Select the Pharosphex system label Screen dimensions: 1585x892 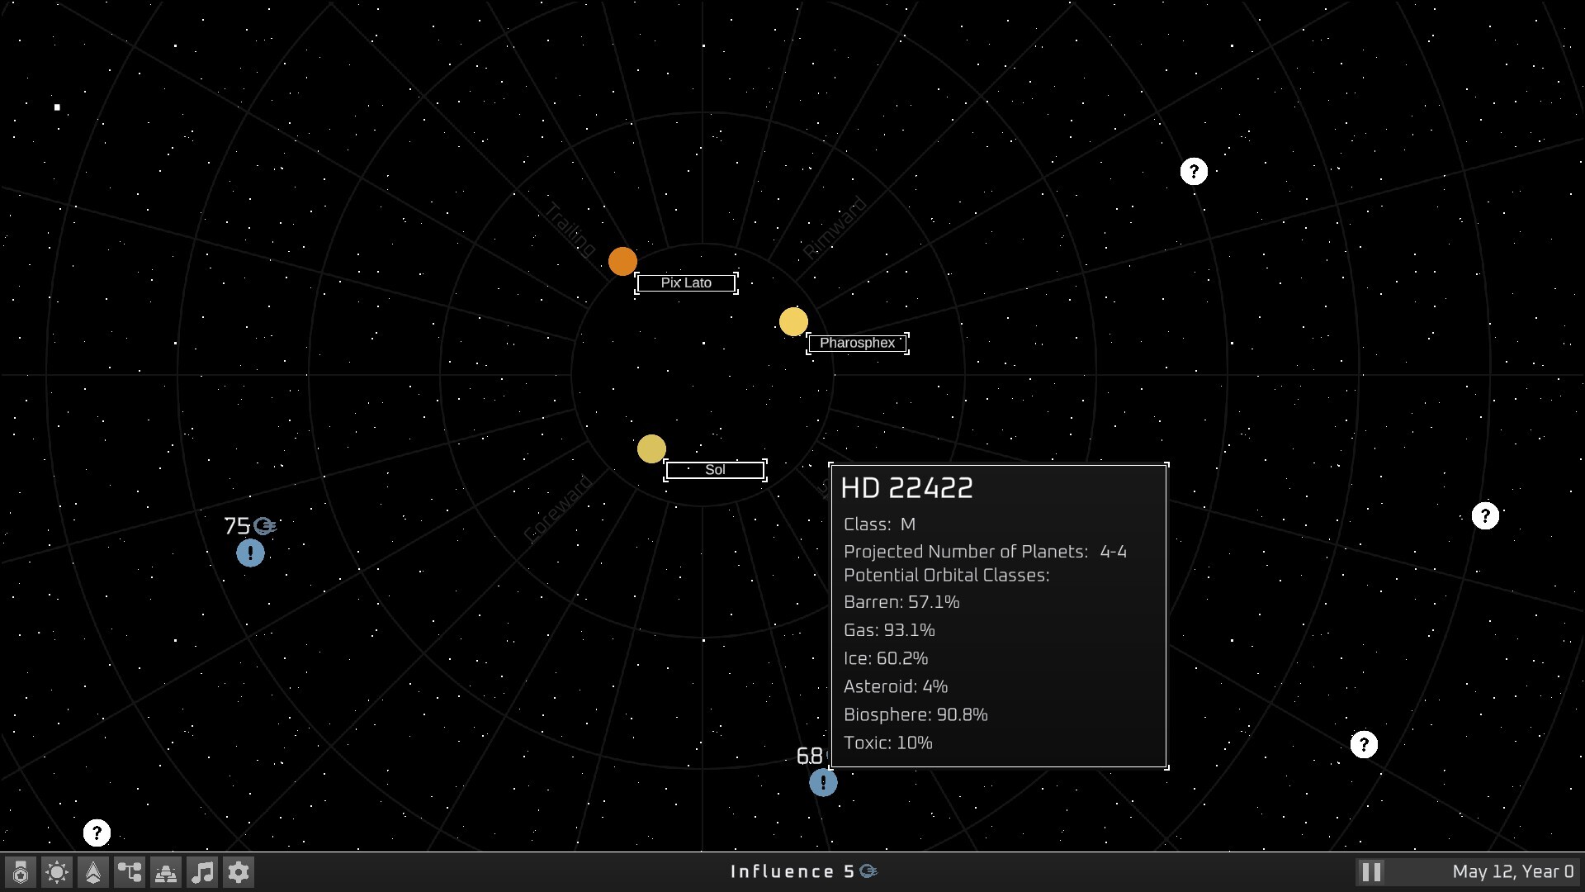pyautogui.click(x=857, y=343)
